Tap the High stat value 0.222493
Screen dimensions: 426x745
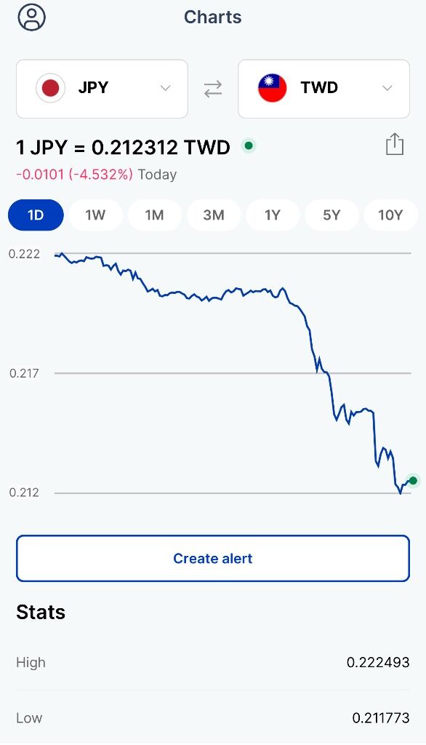point(378,662)
